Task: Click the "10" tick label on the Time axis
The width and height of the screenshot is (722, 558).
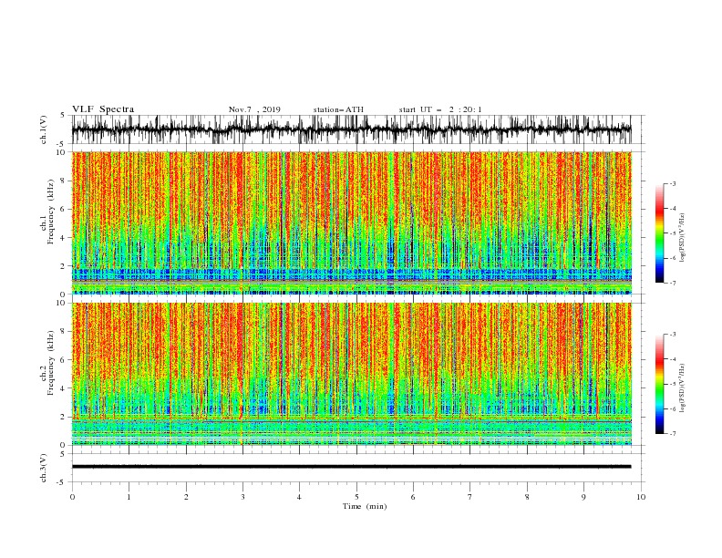Action: click(641, 497)
